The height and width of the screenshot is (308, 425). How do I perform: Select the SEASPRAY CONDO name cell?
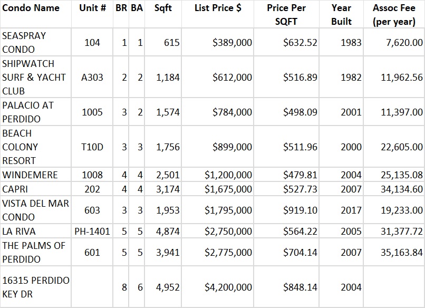tap(24, 42)
